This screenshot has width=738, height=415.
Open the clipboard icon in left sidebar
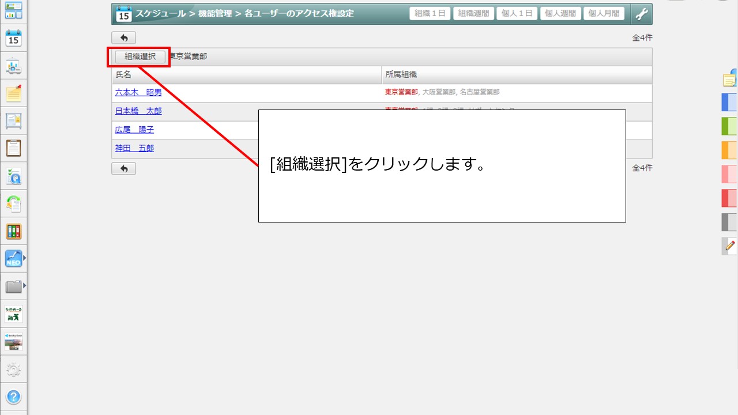pos(13,148)
